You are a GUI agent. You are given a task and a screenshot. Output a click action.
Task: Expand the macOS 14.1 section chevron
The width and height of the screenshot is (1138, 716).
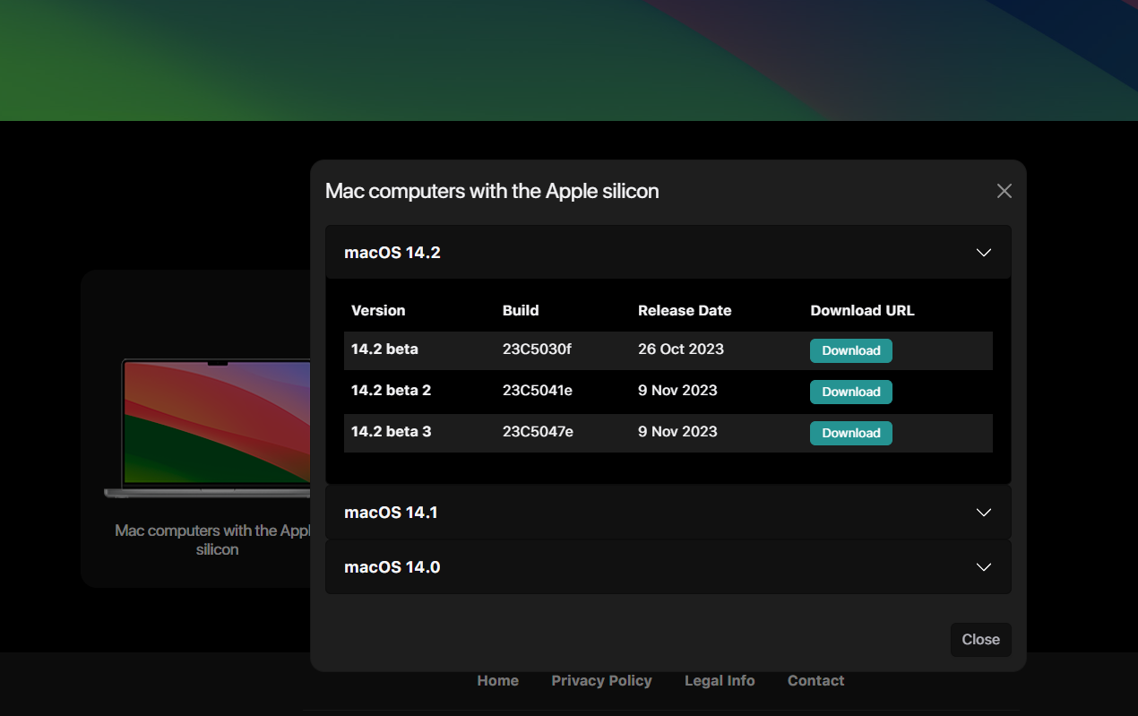click(x=983, y=513)
